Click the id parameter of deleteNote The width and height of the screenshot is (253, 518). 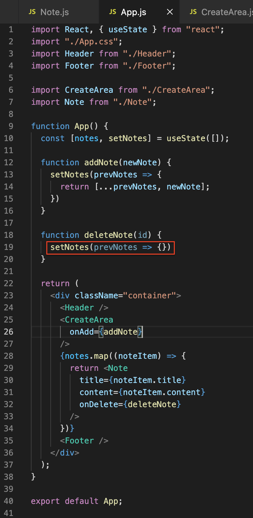point(142,235)
